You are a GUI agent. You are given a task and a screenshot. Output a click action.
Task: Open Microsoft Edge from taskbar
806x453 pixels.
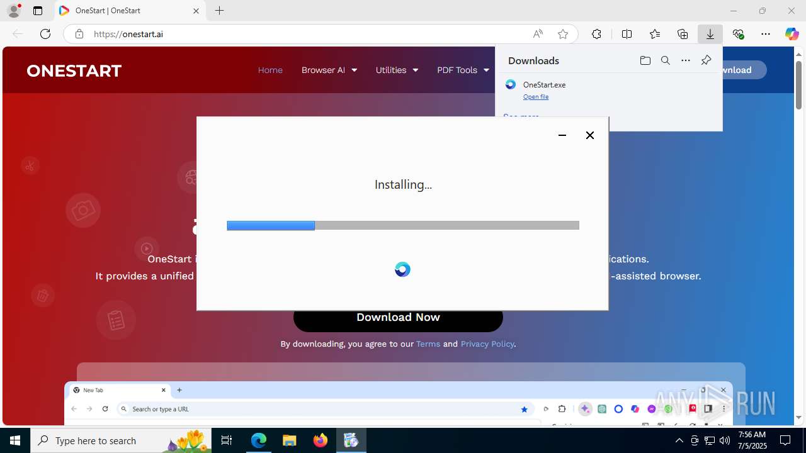(x=259, y=440)
